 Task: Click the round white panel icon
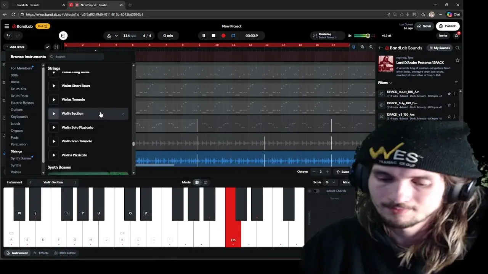pyautogui.click(x=63, y=36)
